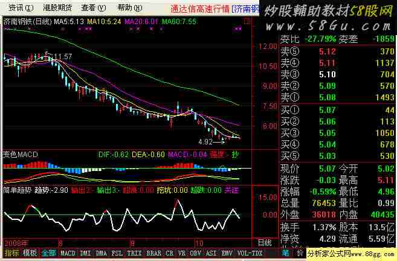397x261 pixels.
Task: Select the TRIX indicator tab
Action: pyautogui.click(x=134, y=253)
